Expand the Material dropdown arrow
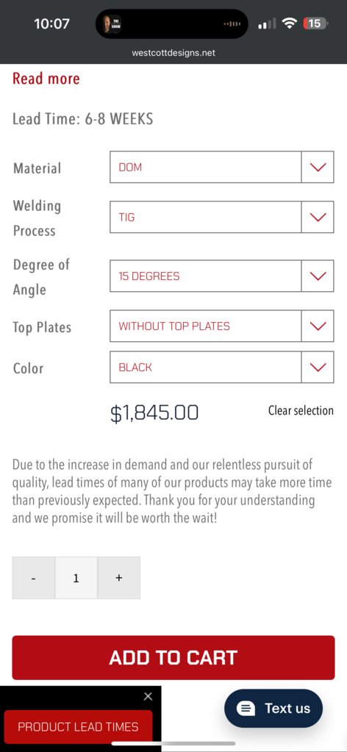Viewport: 347px width, 752px height. click(x=318, y=167)
